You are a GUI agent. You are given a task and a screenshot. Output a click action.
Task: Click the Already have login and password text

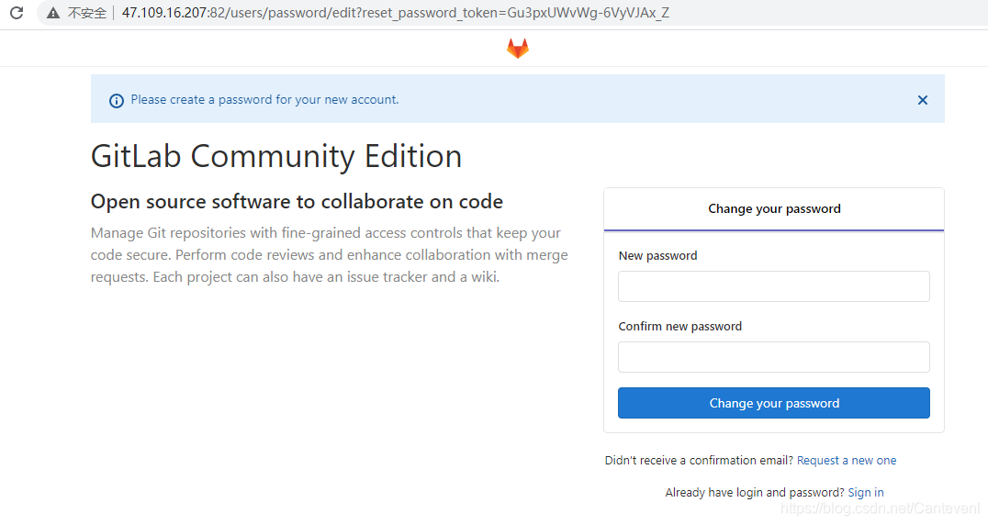[754, 493]
